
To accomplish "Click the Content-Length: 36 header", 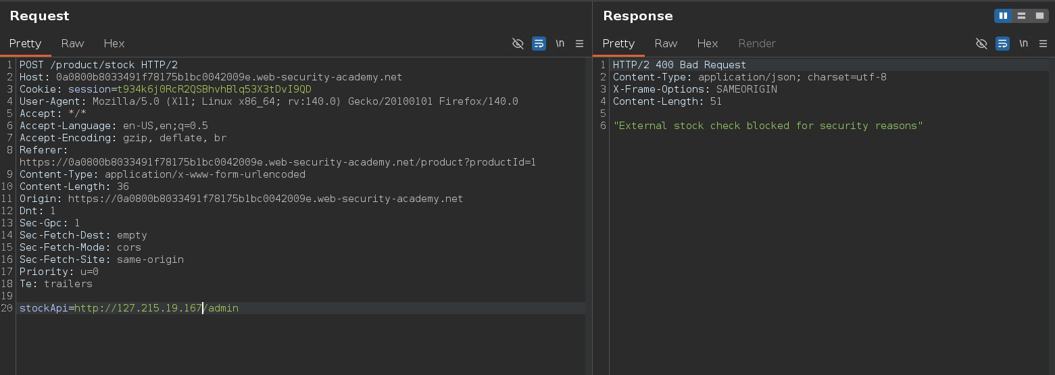I will [74, 186].
